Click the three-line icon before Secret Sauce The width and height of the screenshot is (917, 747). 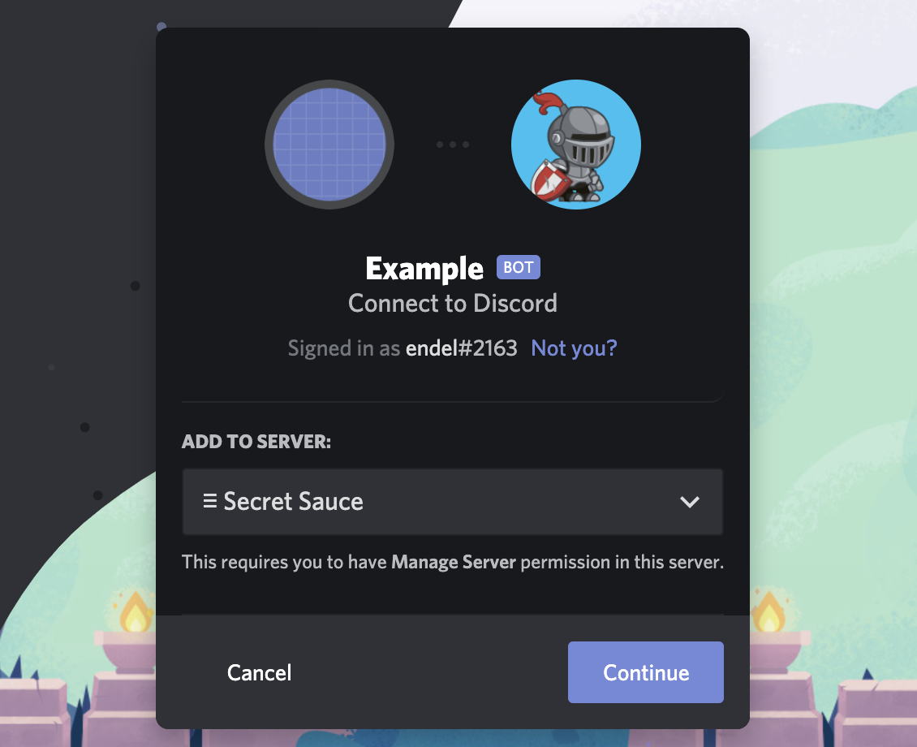[x=209, y=501]
